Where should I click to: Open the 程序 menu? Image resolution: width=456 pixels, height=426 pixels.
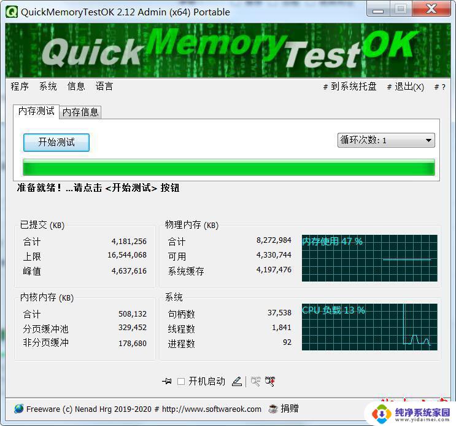click(20, 86)
